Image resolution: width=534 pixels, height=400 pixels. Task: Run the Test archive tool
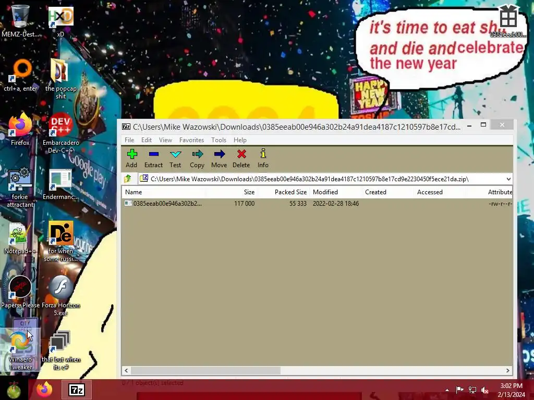[x=175, y=158]
